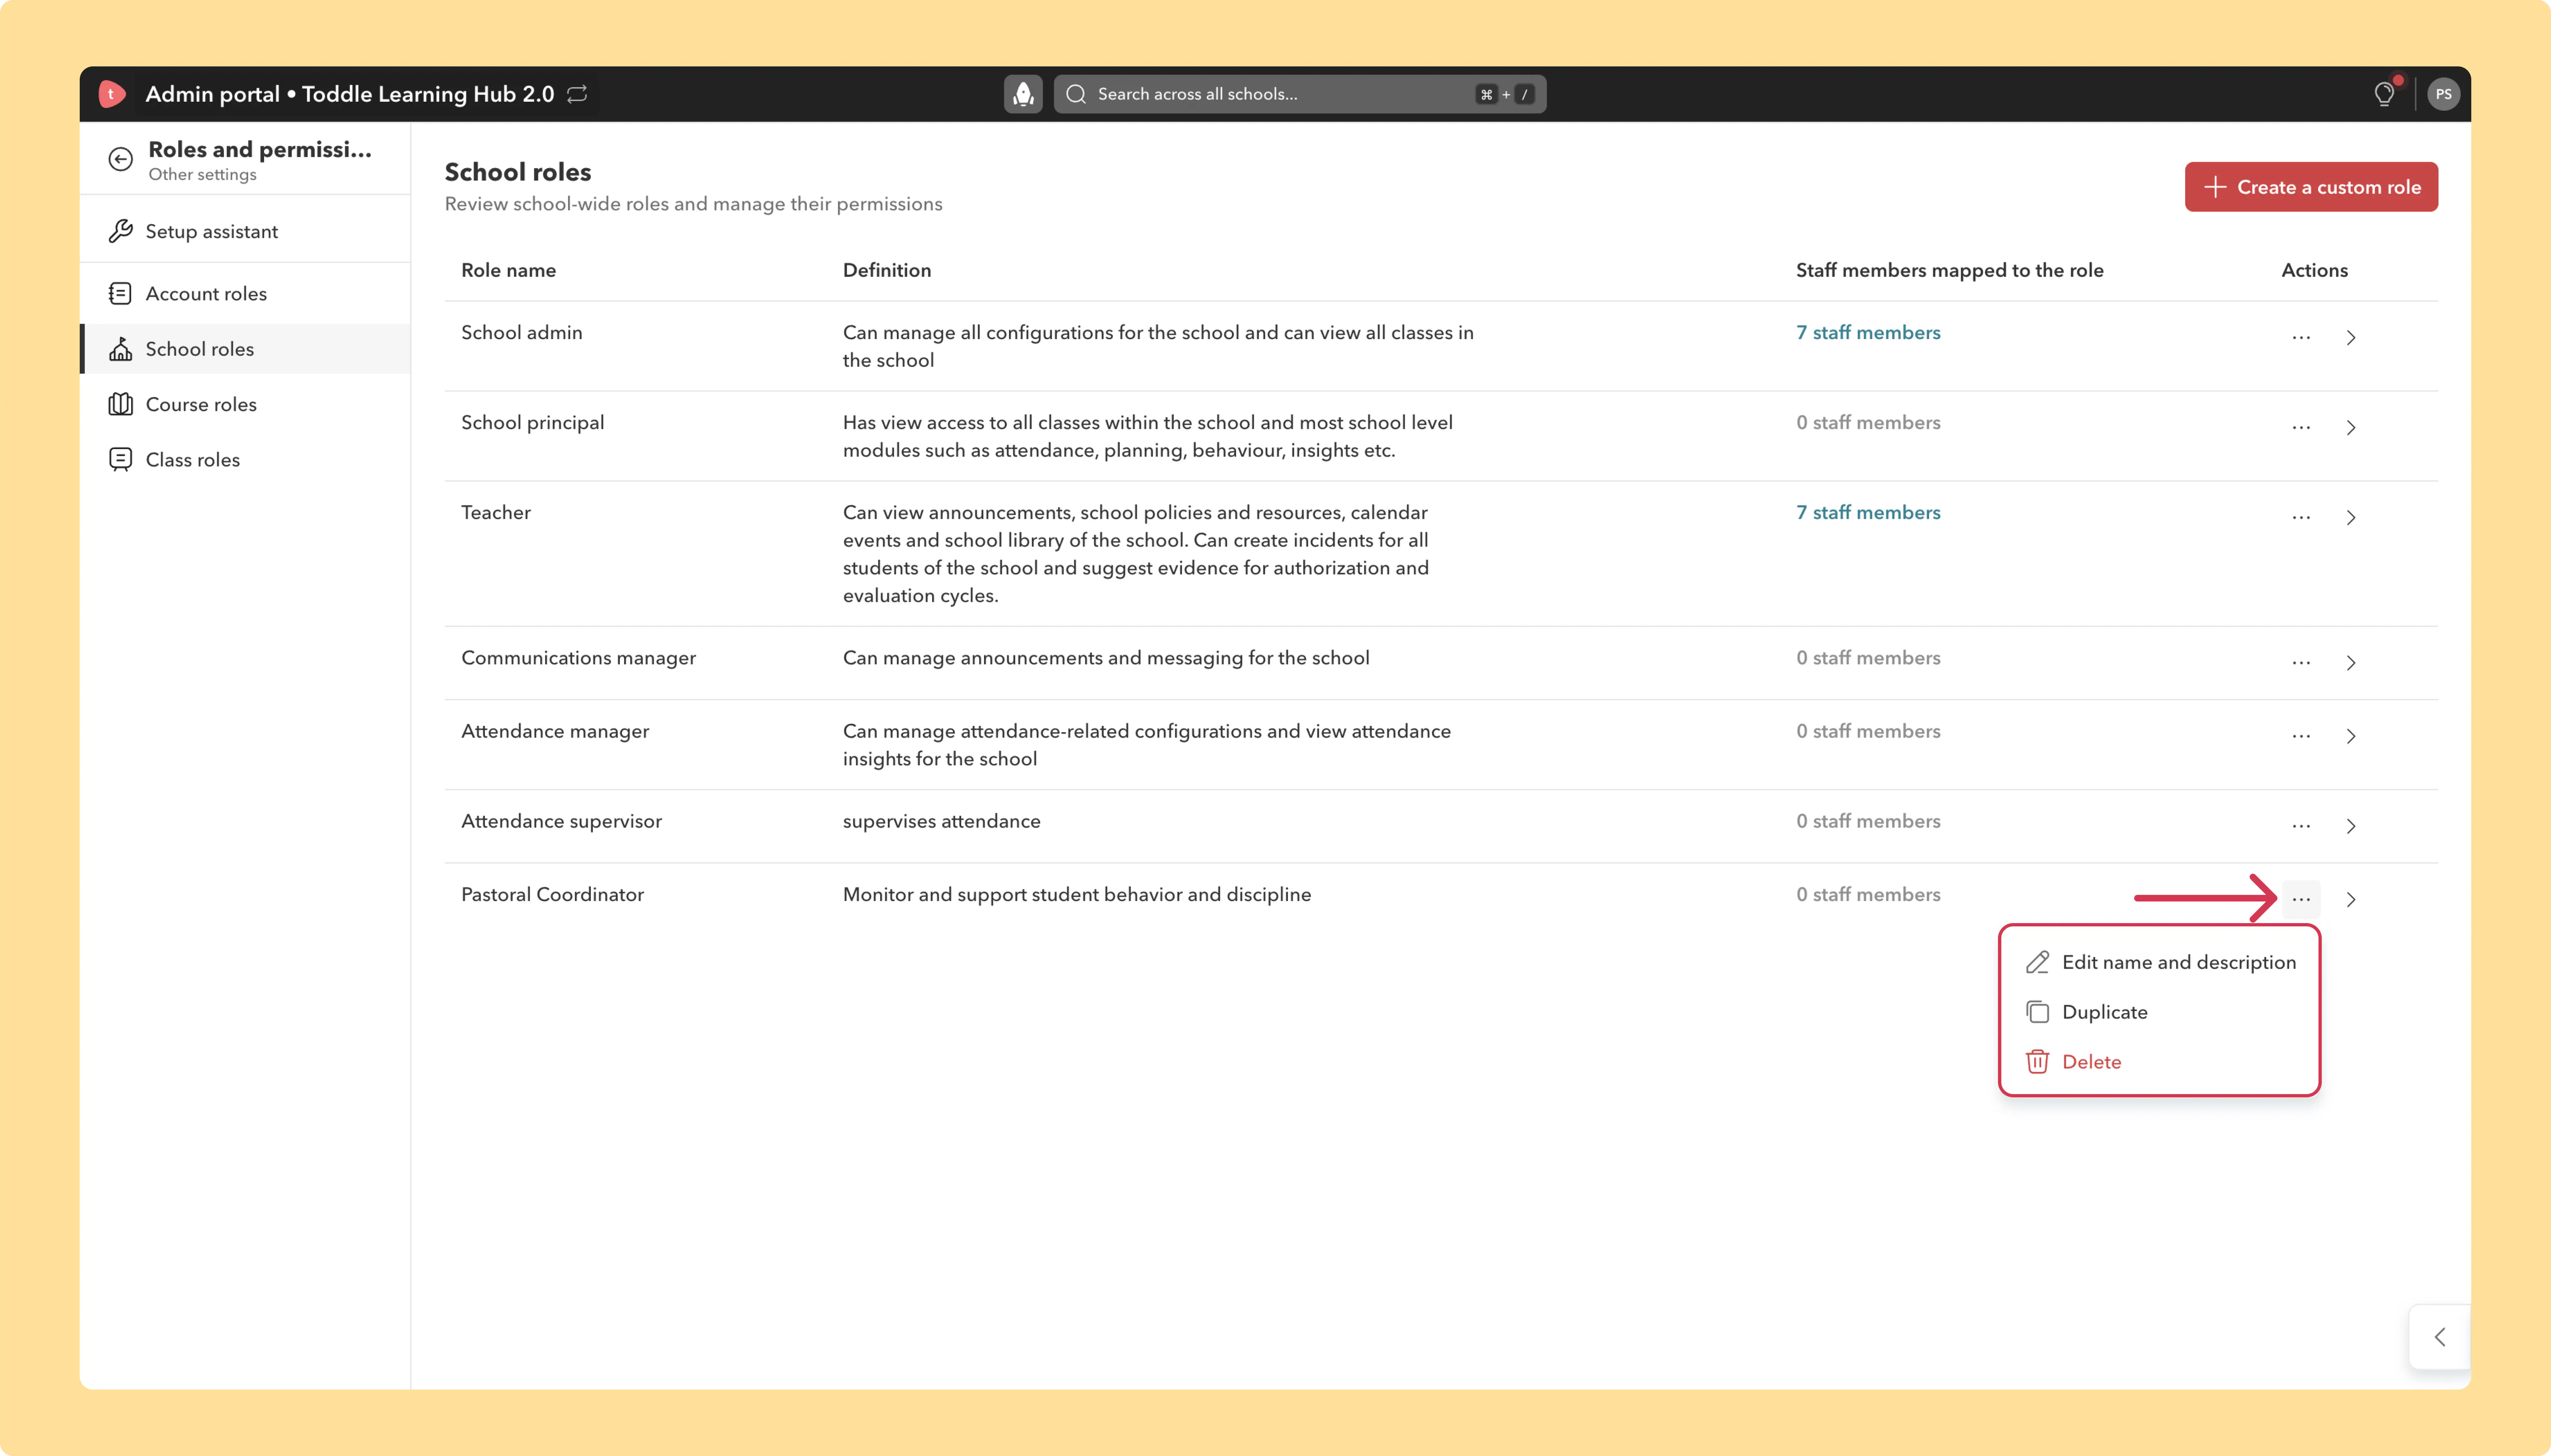Click the School roles building icon

coord(120,349)
